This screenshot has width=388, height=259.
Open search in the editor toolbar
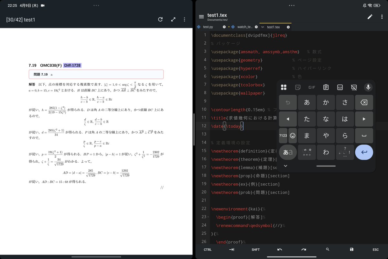pyautogui.click(x=328, y=249)
